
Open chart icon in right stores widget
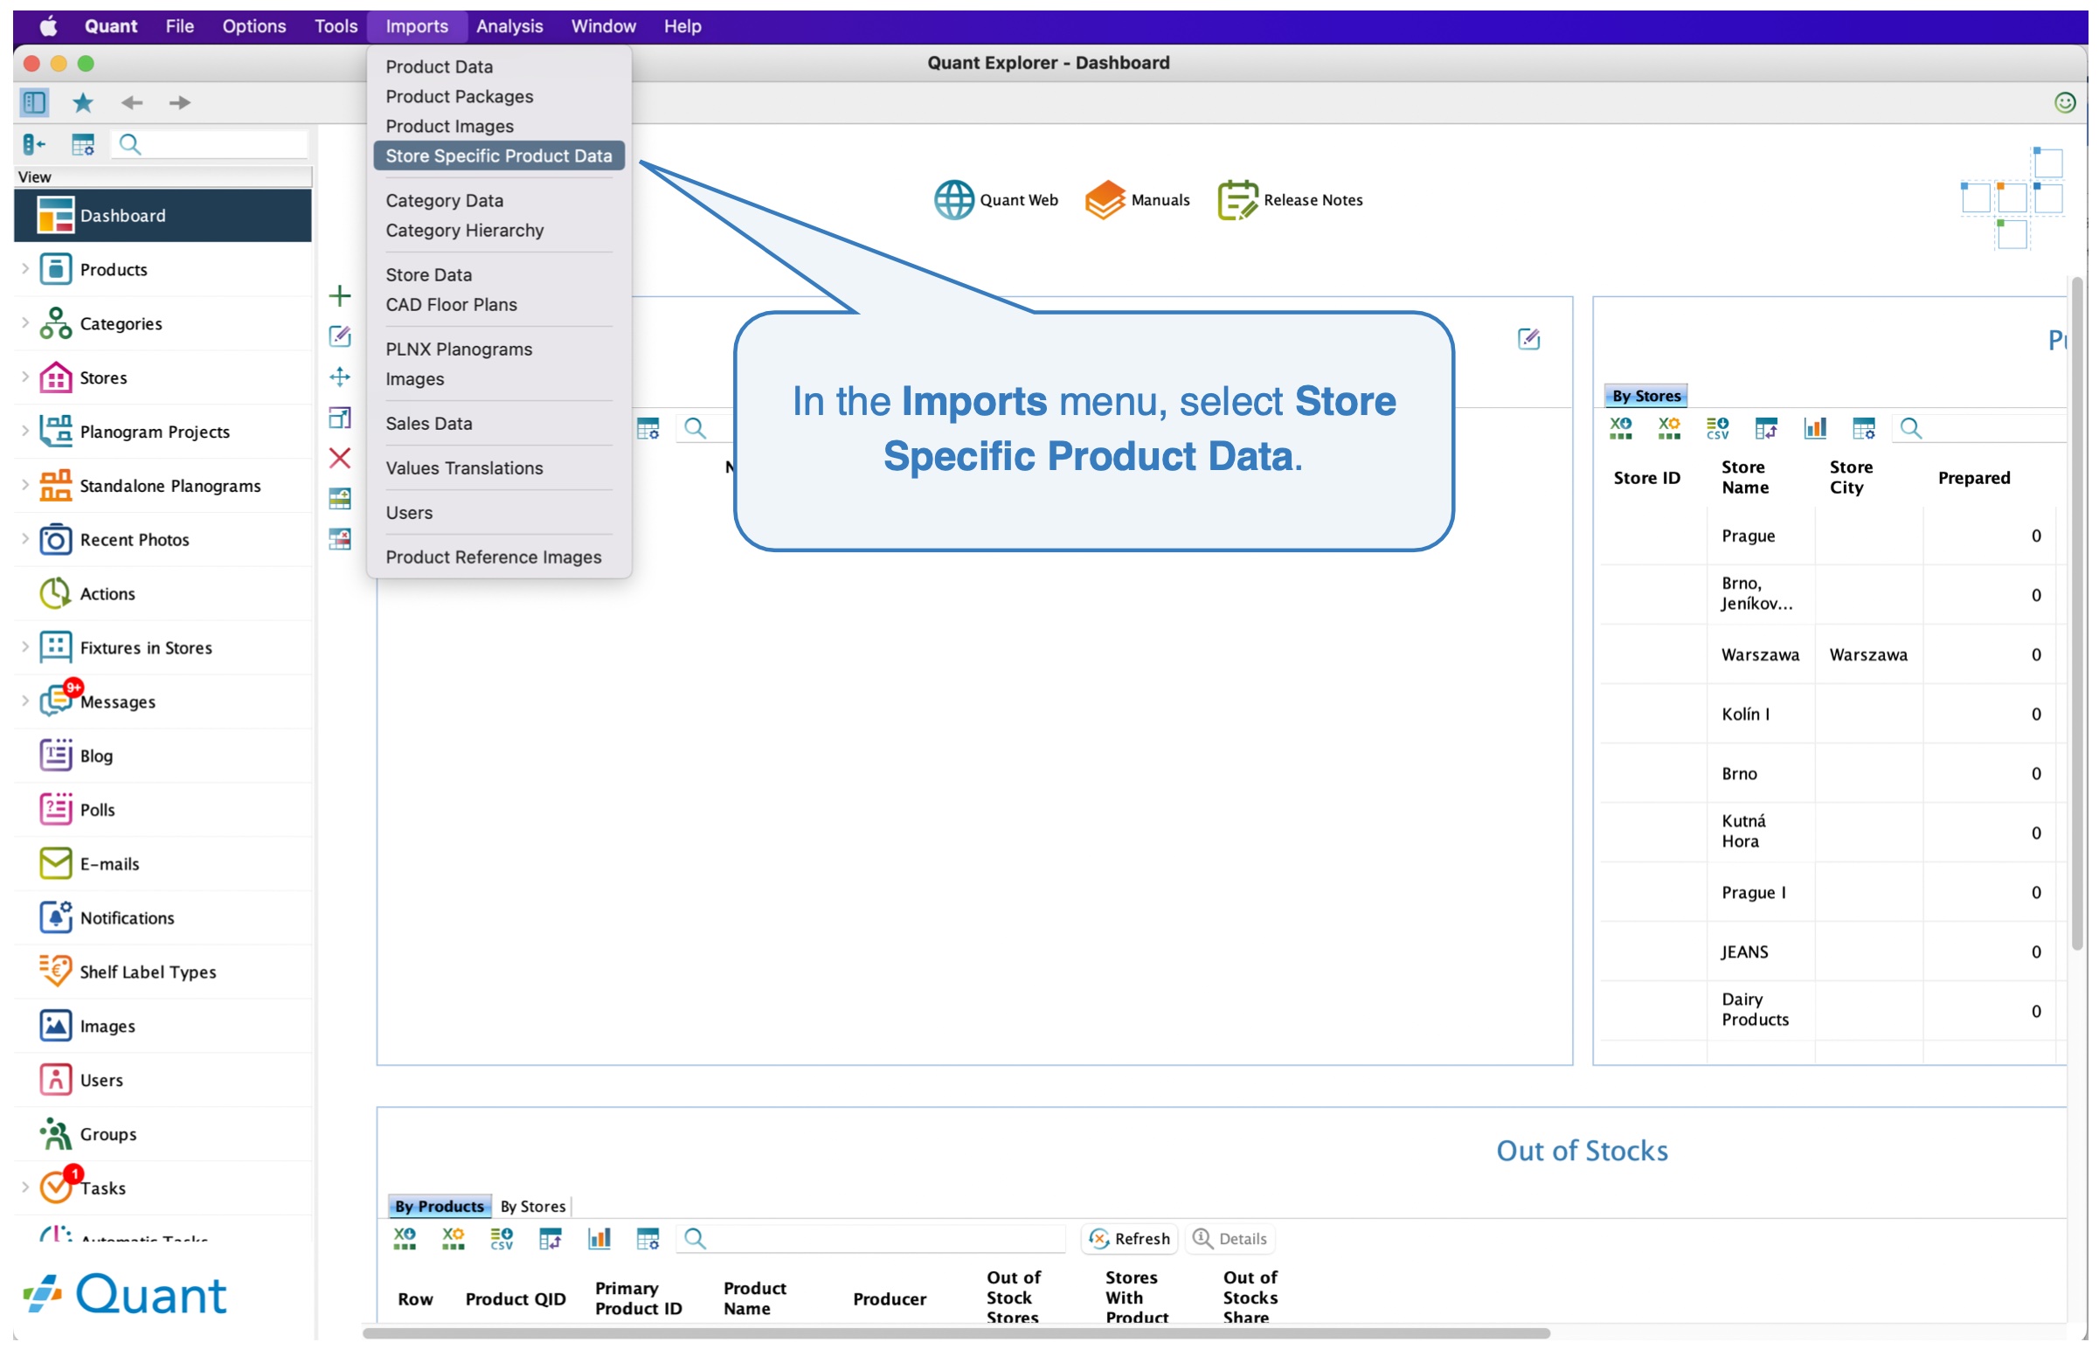[1816, 428]
